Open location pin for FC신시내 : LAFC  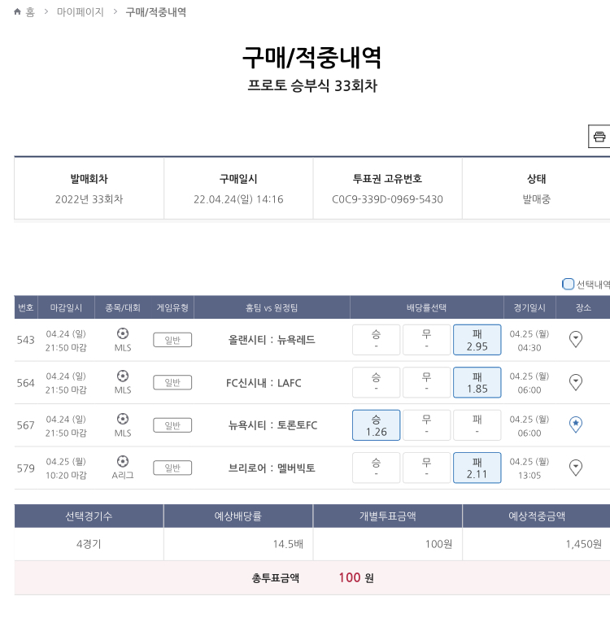(x=576, y=382)
